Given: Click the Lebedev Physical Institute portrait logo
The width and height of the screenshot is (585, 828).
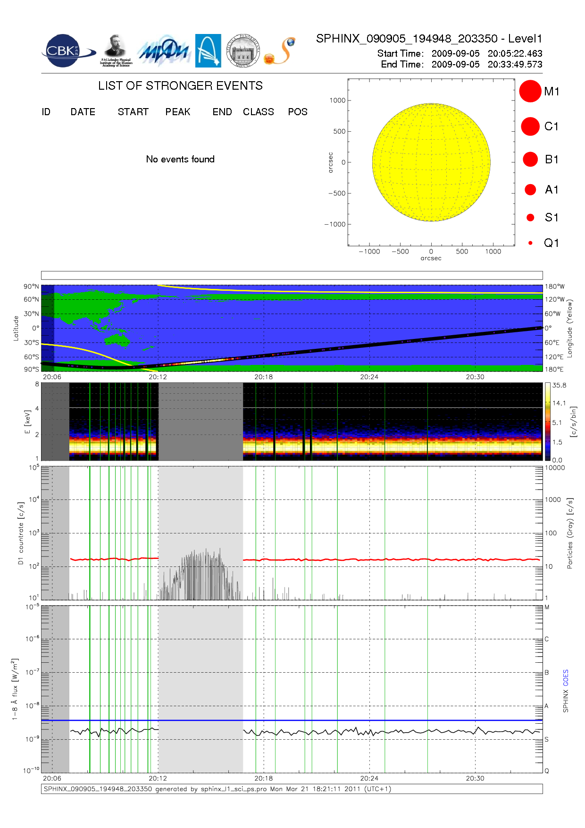Looking at the screenshot, I should click(116, 51).
